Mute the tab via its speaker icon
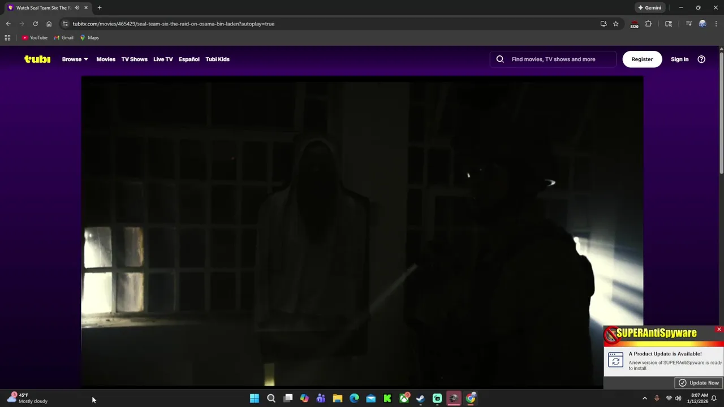The width and height of the screenshot is (724, 407). click(x=77, y=8)
